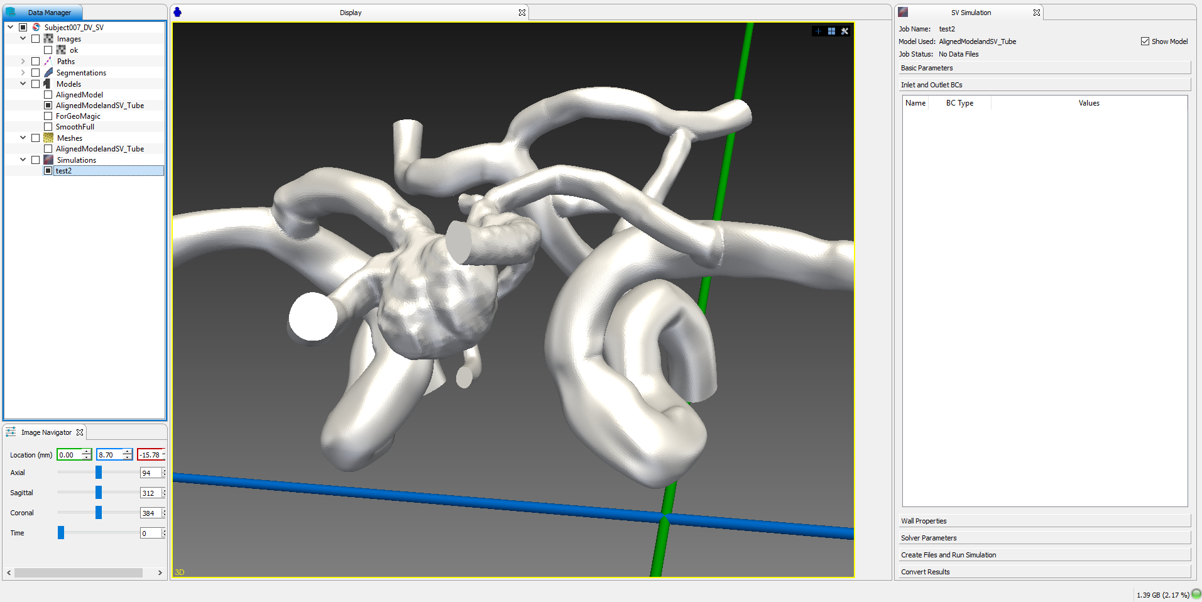Select the Data Manager tab

[x=43, y=12]
